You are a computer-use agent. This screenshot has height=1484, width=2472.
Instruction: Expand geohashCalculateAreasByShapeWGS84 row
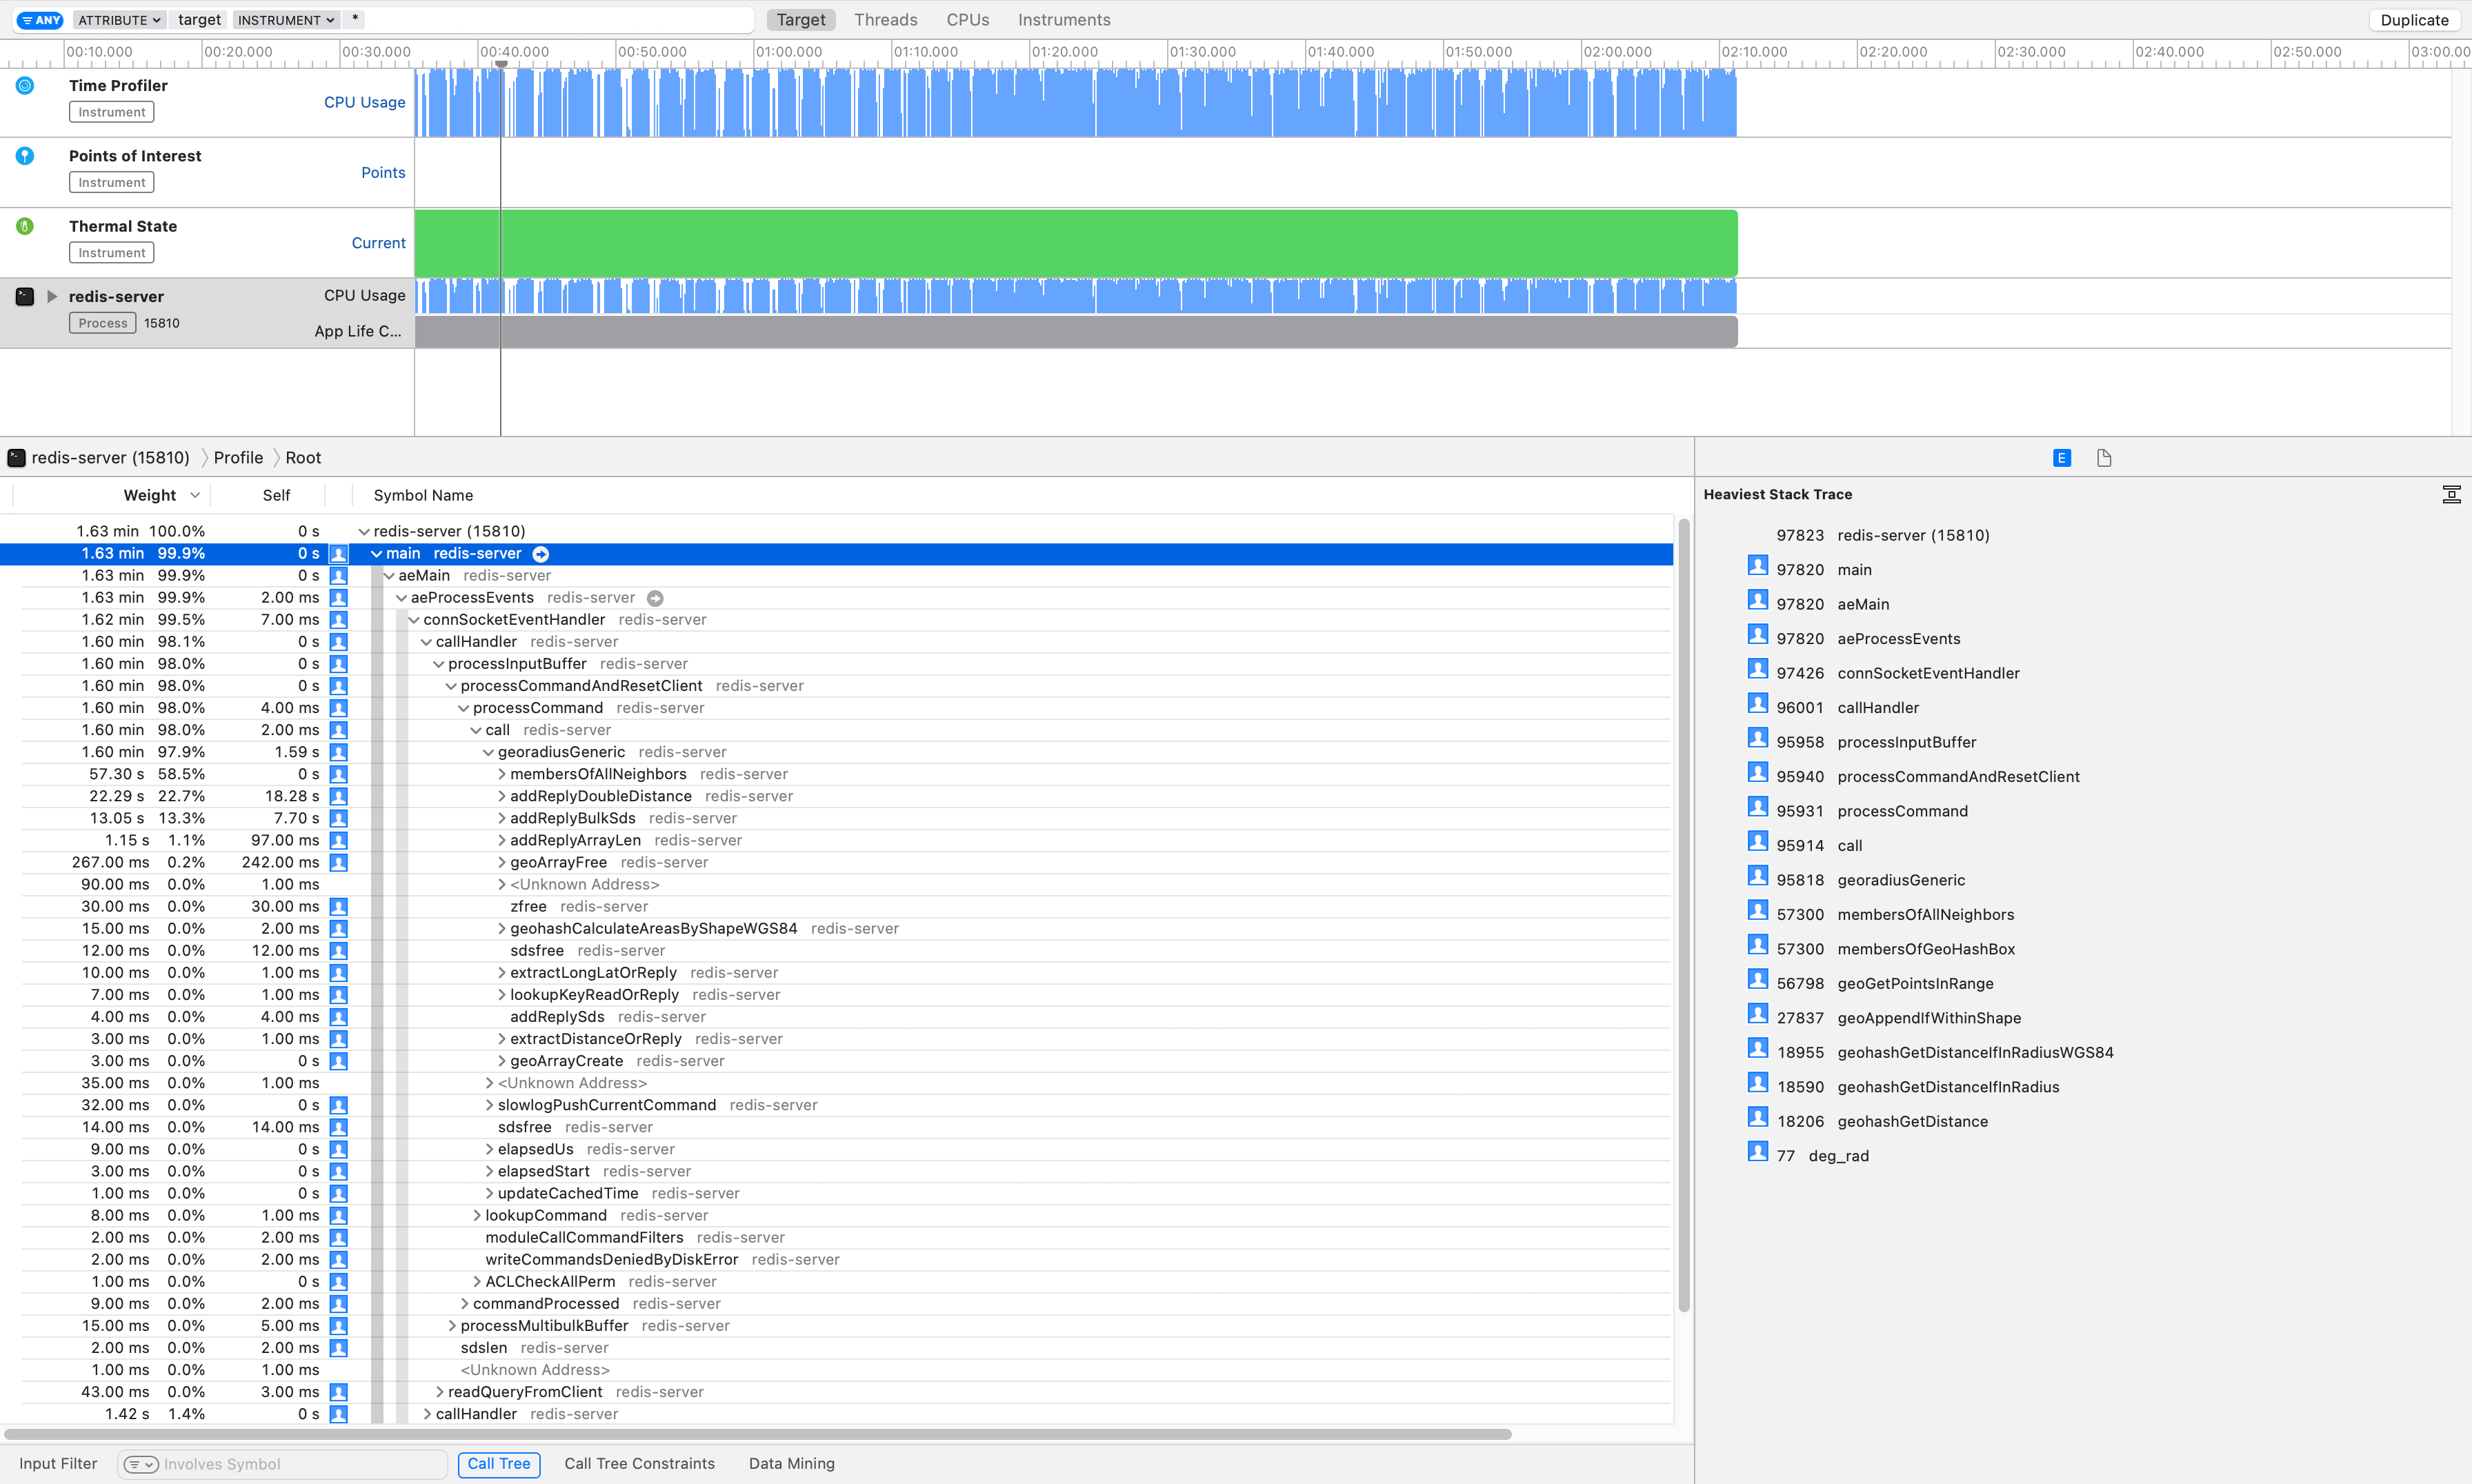[x=502, y=929]
